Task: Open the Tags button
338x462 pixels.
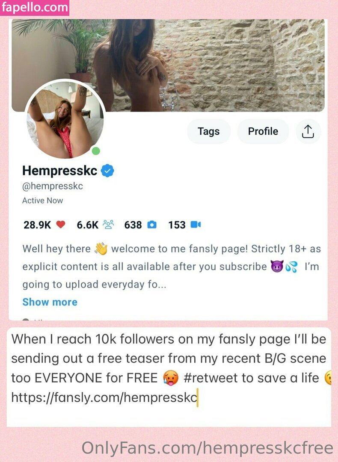Action: click(x=209, y=131)
